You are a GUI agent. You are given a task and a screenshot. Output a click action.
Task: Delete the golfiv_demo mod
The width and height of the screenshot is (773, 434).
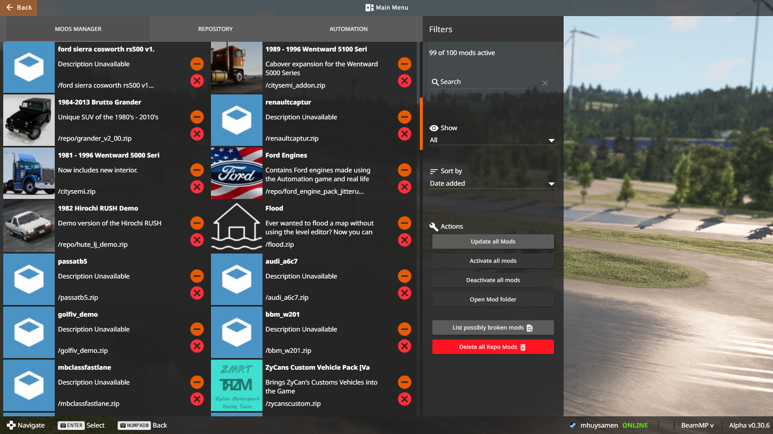pyautogui.click(x=197, y=346)
